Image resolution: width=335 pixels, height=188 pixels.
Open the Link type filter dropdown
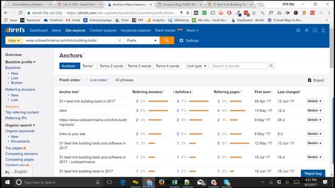pyautogui.click(x=196, y=66)
